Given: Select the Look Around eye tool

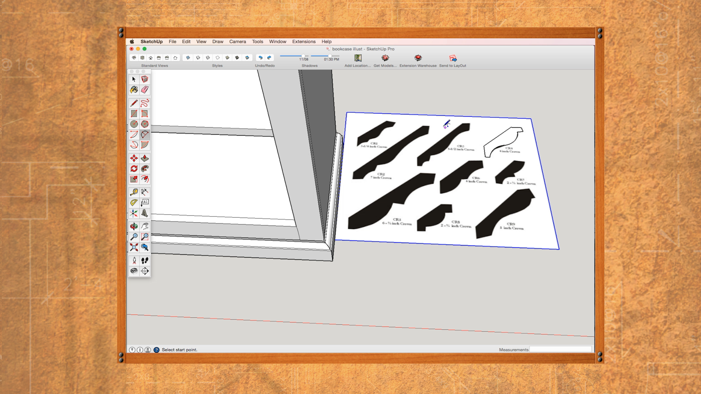Looking at the screenshot, I should coord(134,271).
